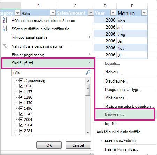Select column E header

(x=132, y=6)
